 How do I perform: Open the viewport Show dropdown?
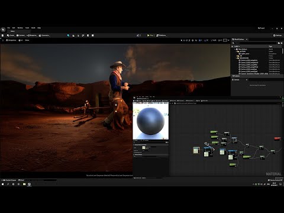click(x=27, y=40)
